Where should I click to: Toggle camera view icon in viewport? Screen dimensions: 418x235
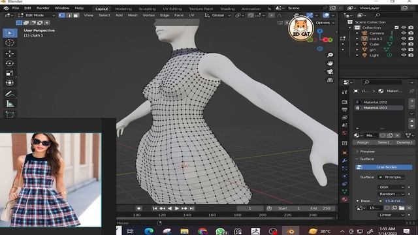330,72
